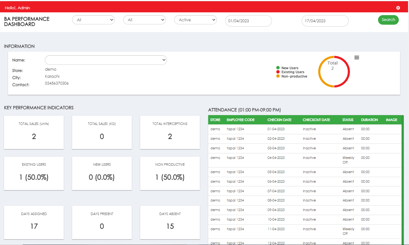Open the chart hamburger menu icon
This screenshot has height=245, width=409.
click(357, 57)
